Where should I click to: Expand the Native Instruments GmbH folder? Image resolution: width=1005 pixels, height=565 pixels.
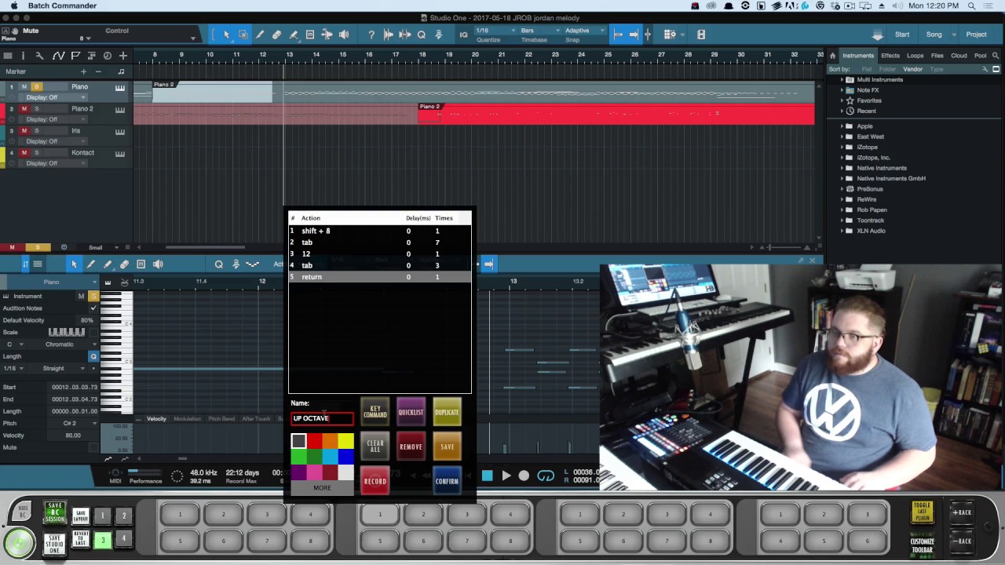[x=842, y=178]
